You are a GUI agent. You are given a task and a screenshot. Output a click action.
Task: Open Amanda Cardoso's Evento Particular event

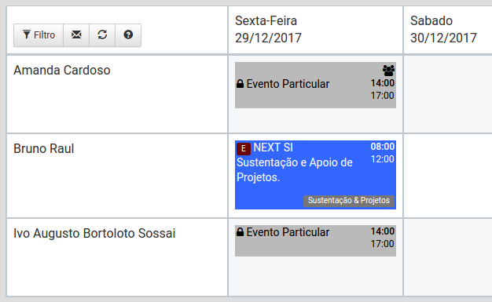pos(315,86)
